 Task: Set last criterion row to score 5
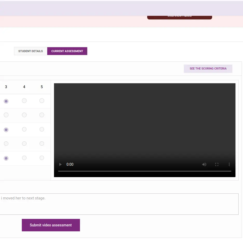(x=42, y=158)
